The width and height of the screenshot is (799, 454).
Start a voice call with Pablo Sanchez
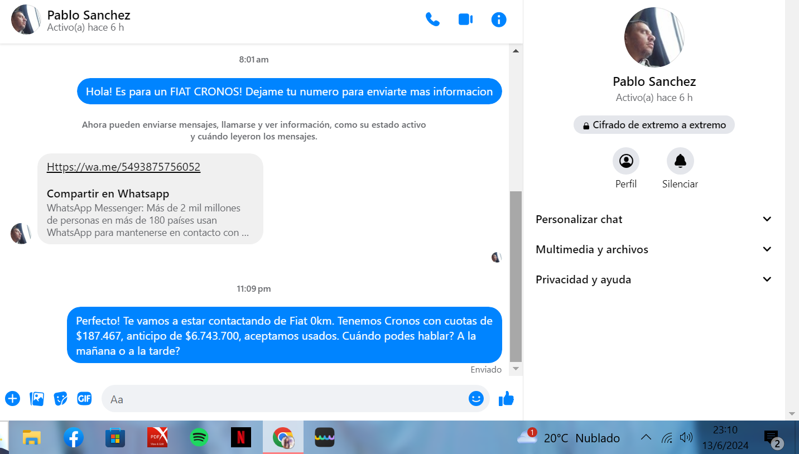(x=432, y=20)
